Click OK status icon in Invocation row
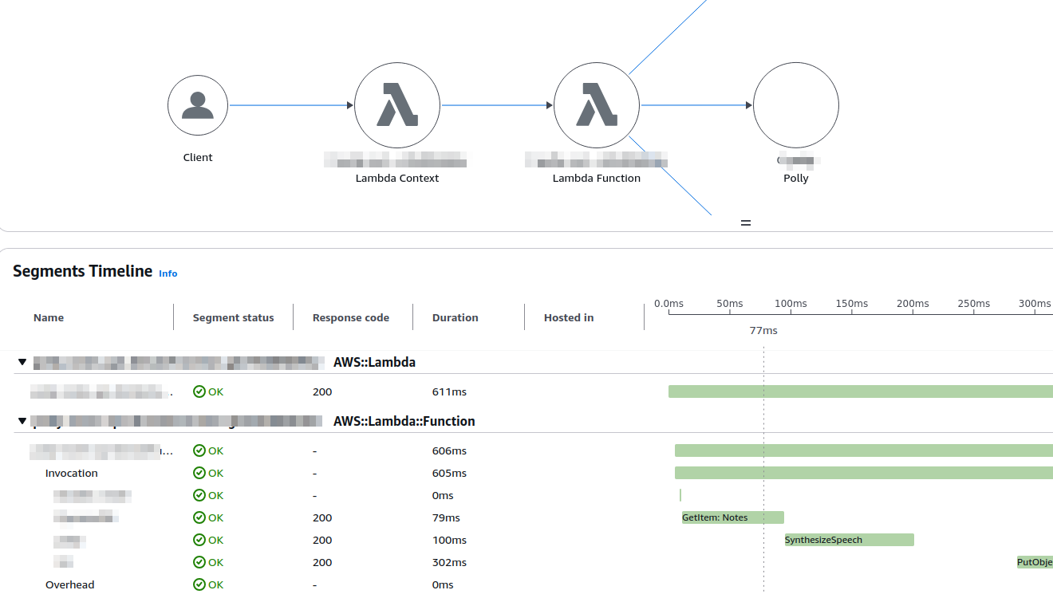The image size is (1053, 594). click(x=199, y=473)
